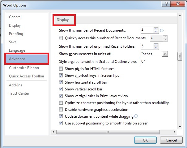Open info icon beside Update document content

click(x=136, y=116)
